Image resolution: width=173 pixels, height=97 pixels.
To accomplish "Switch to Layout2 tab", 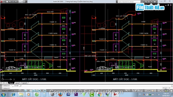I will (x=25, y=83).
